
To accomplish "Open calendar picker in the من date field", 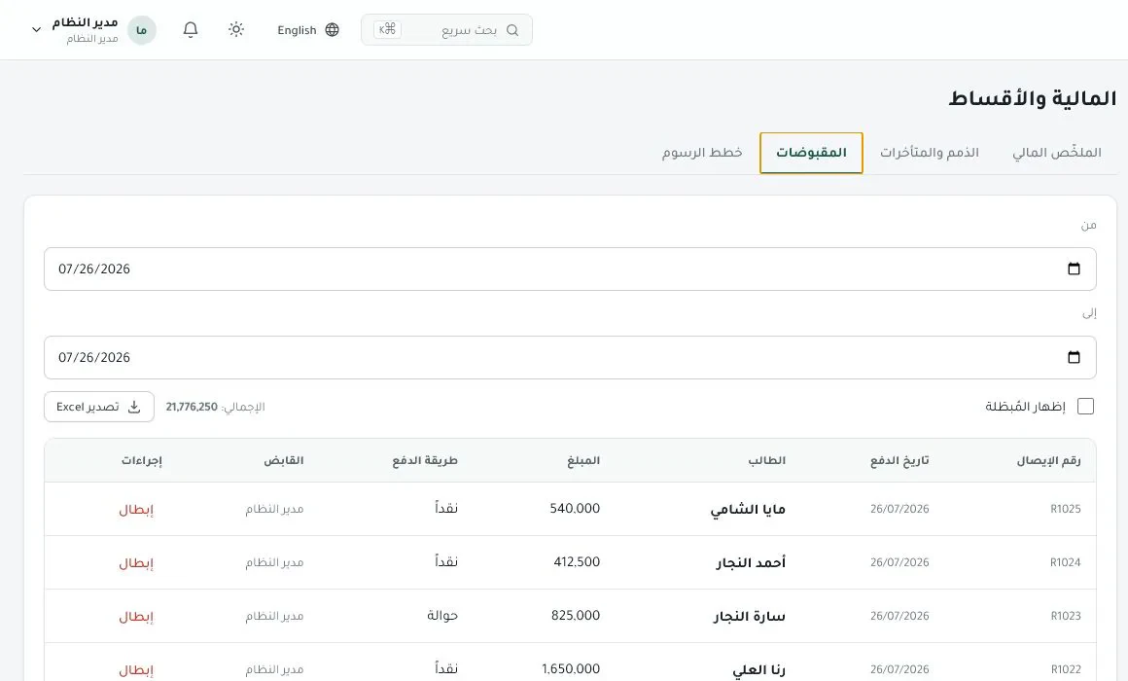I will coord(1074,269).
